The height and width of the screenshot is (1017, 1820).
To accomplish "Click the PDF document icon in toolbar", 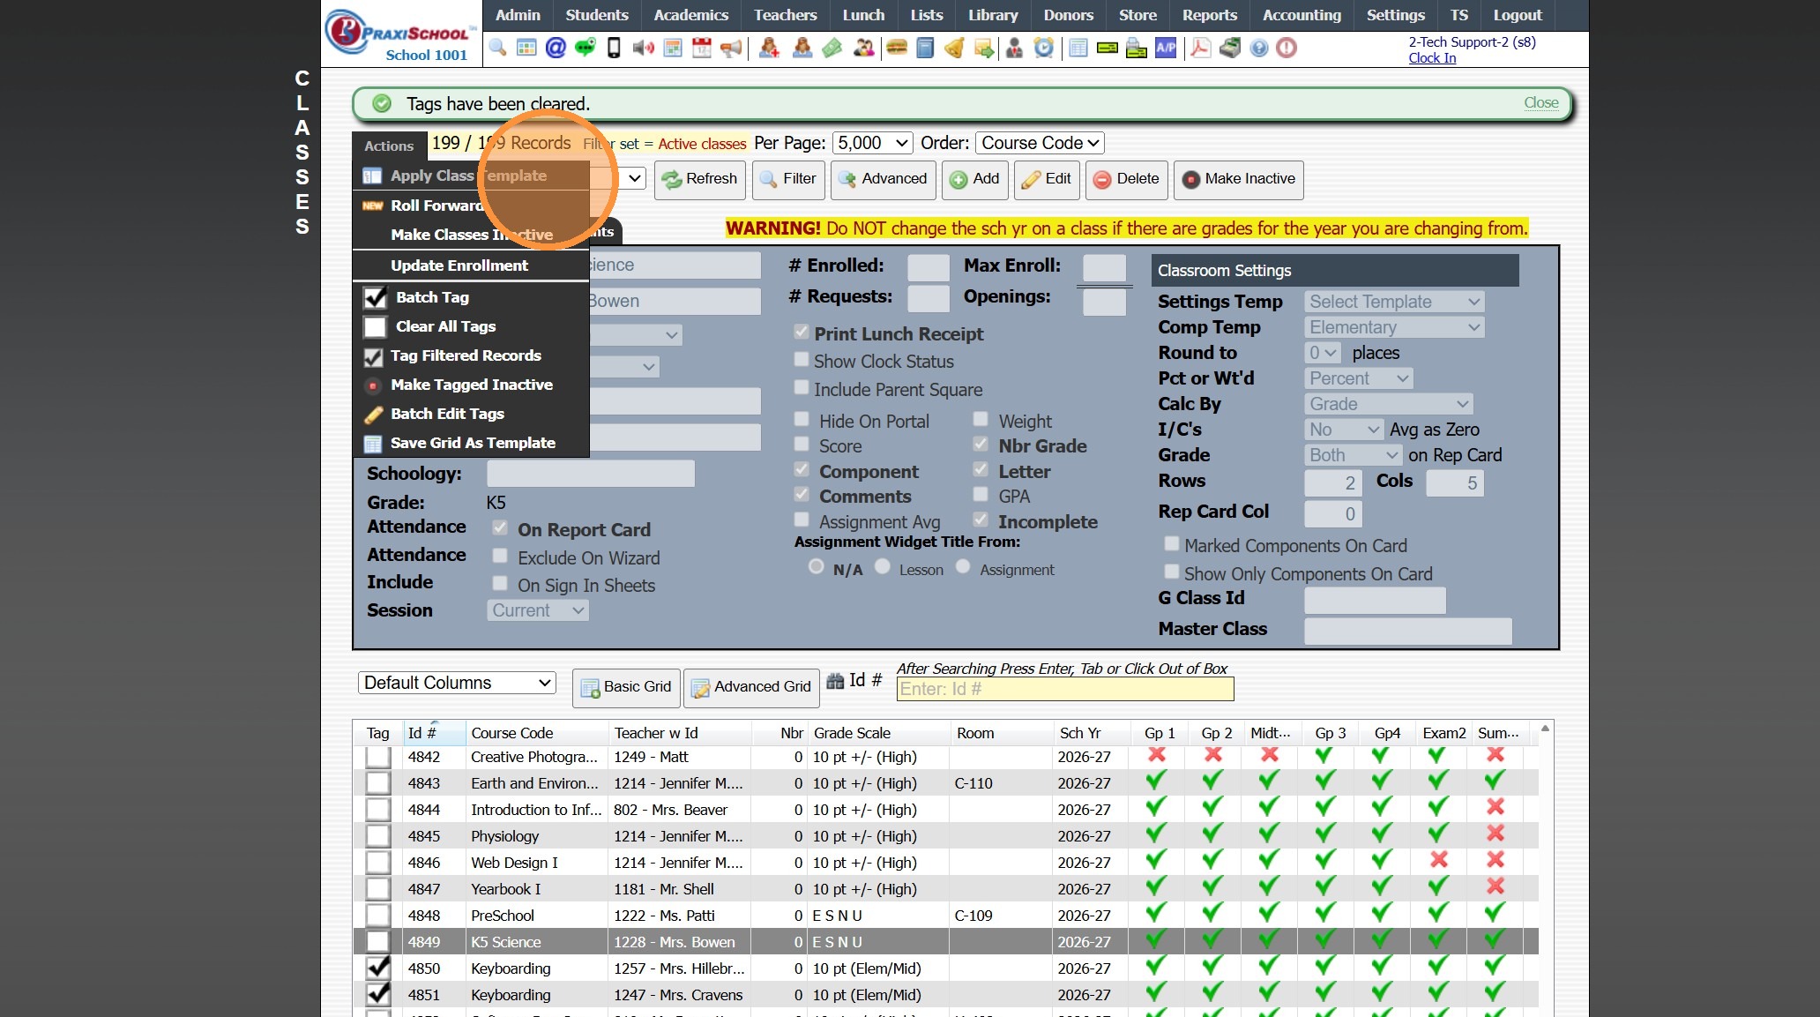I will (x=1200, y=48).
